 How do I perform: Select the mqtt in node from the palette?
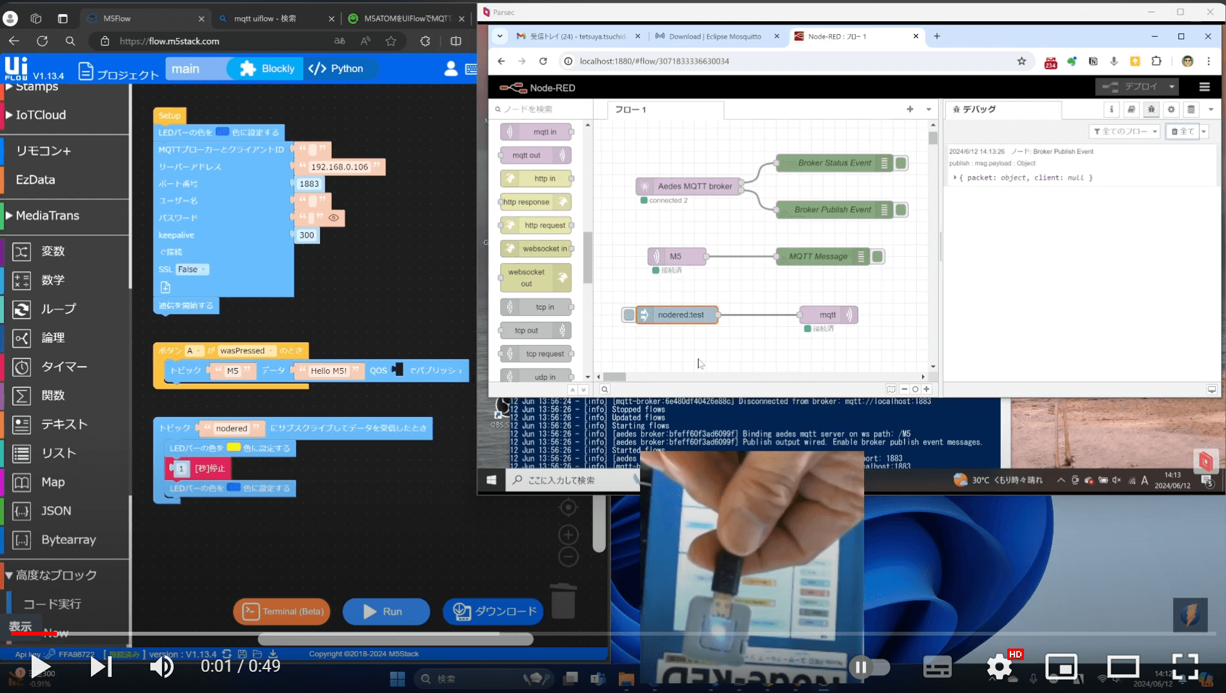click(535, 132)
